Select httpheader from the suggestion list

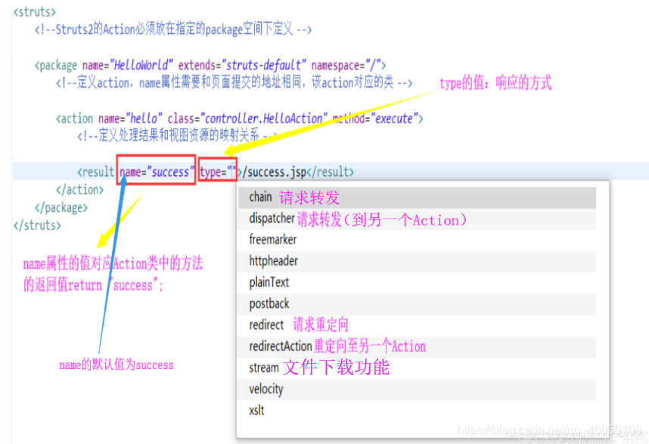tap(418, 262)
